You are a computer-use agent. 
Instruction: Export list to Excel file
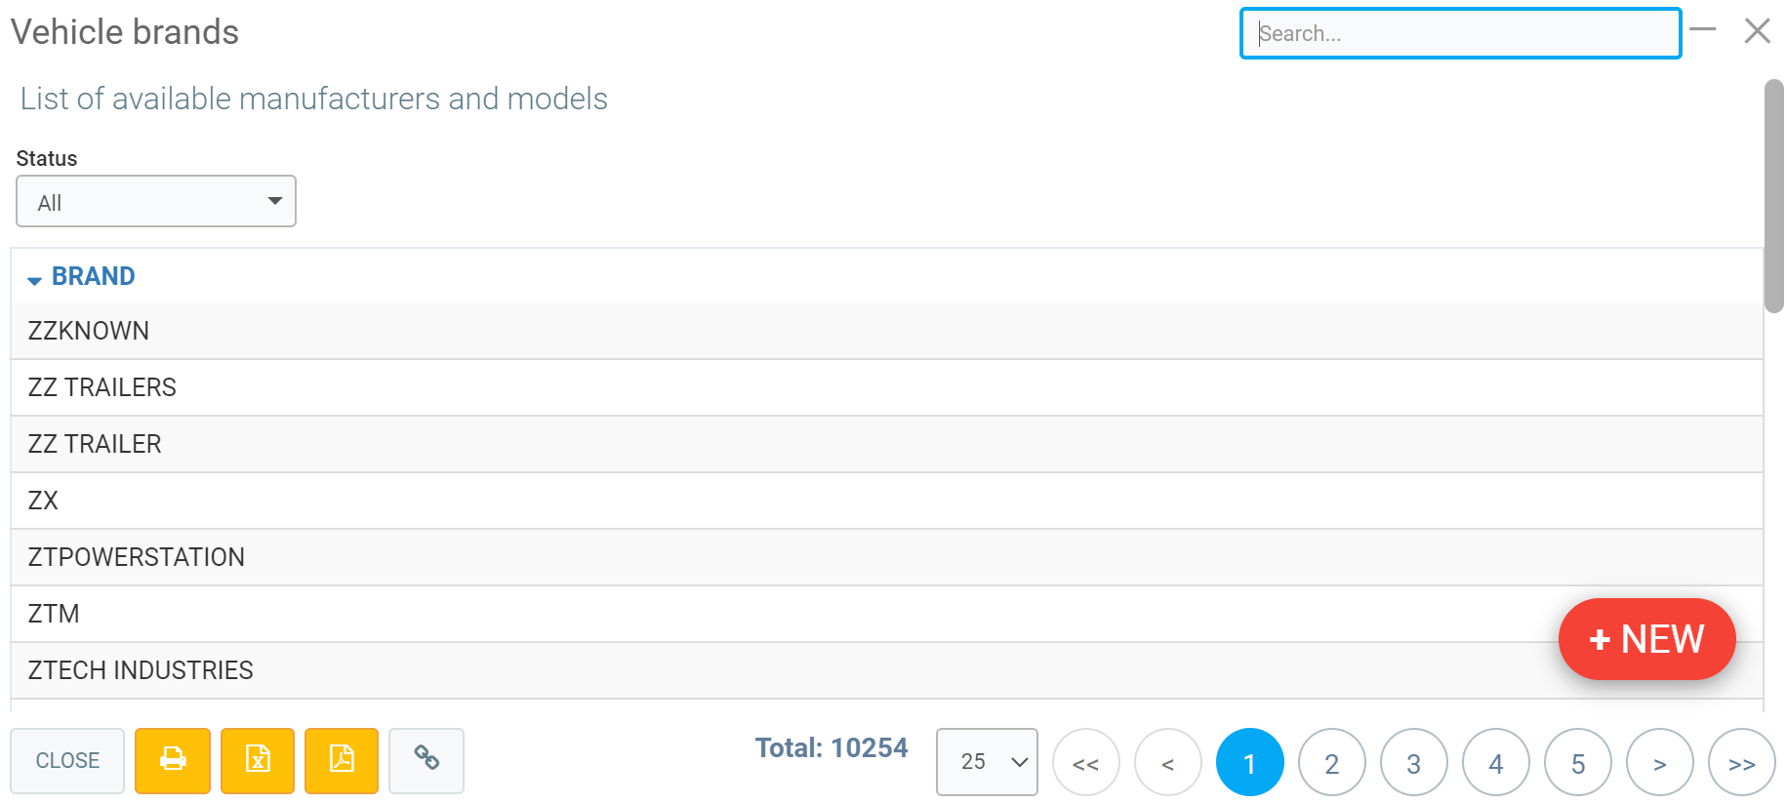point(258,760)
